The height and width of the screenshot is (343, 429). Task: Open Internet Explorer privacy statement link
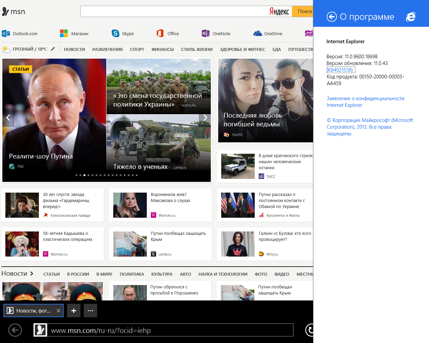point(365,102)
